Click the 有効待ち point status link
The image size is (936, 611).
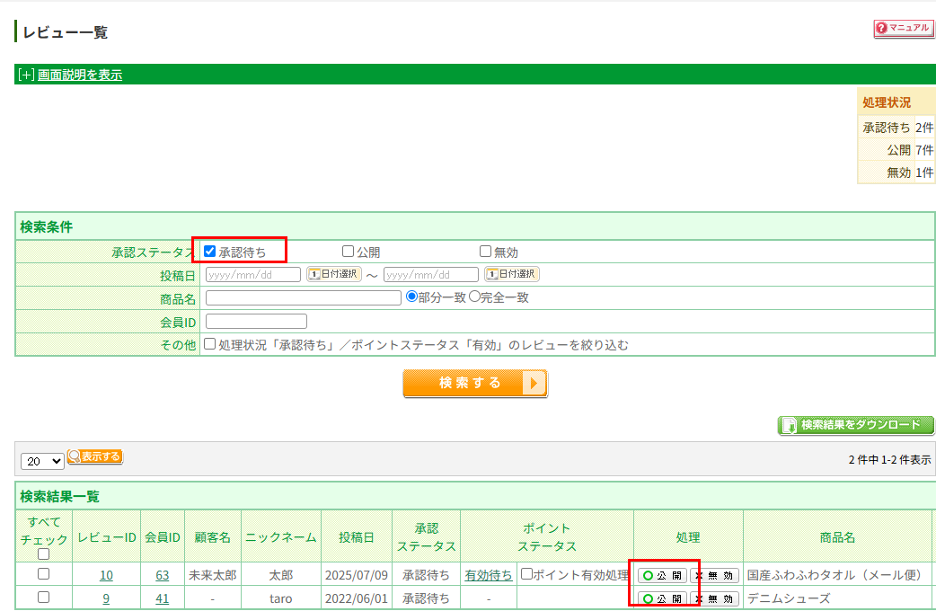[x=489, y=575]
